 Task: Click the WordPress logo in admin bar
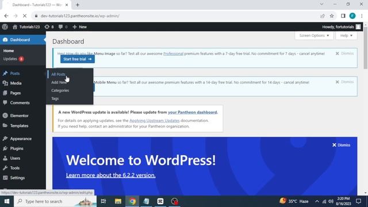(5, 27)
